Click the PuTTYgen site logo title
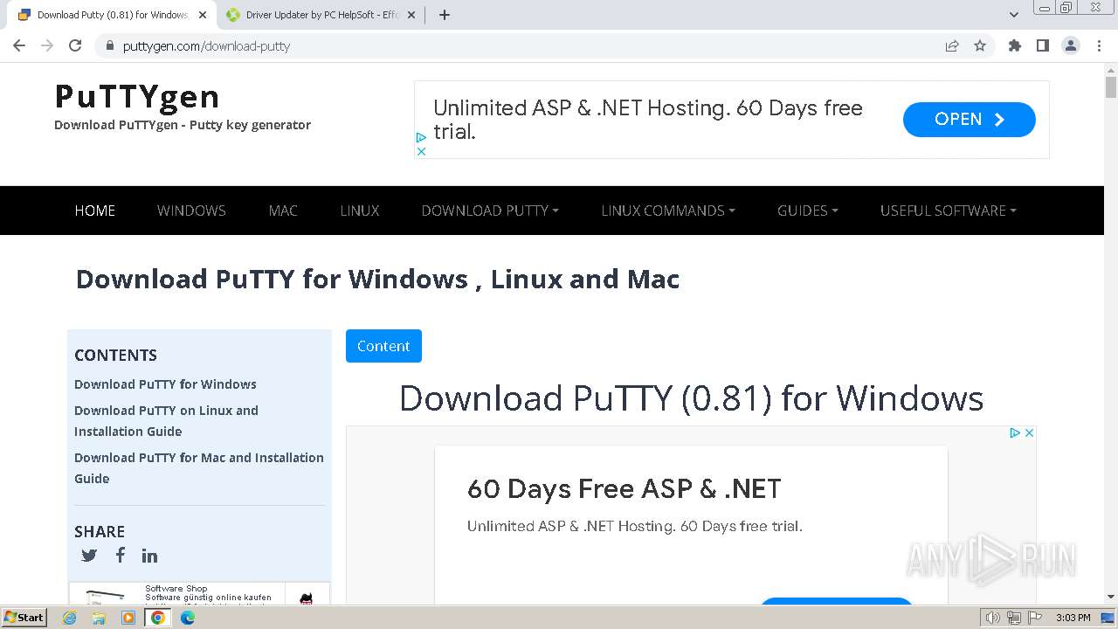 click(x=137, y=96)
